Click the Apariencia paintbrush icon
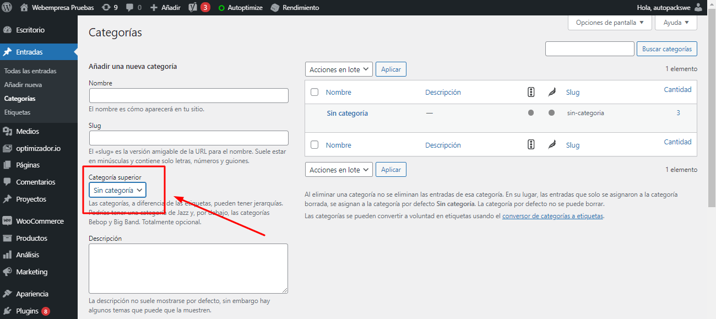Screen dimensions: 716x319 tap(8, 294)
